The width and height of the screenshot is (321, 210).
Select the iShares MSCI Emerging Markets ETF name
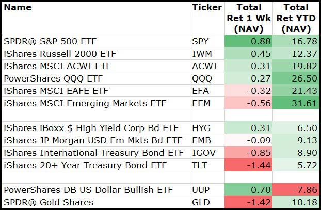(x=85, y=103)
